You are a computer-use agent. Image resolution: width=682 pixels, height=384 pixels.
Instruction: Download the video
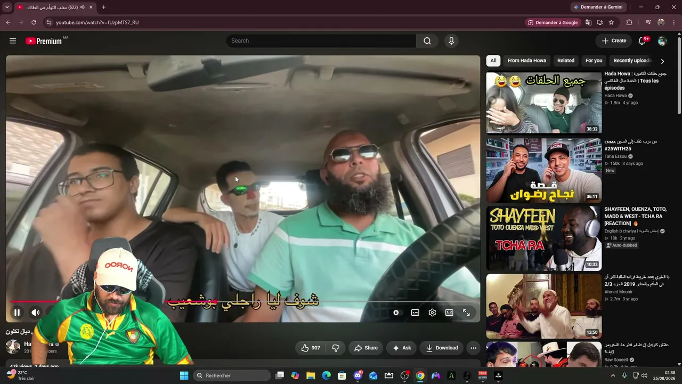(x=442, y=348)
